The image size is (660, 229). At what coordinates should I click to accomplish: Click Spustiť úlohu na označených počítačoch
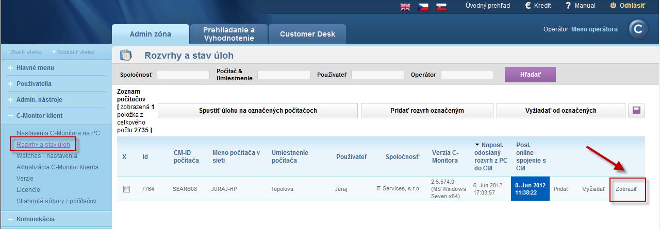click(x=258, y=111)
